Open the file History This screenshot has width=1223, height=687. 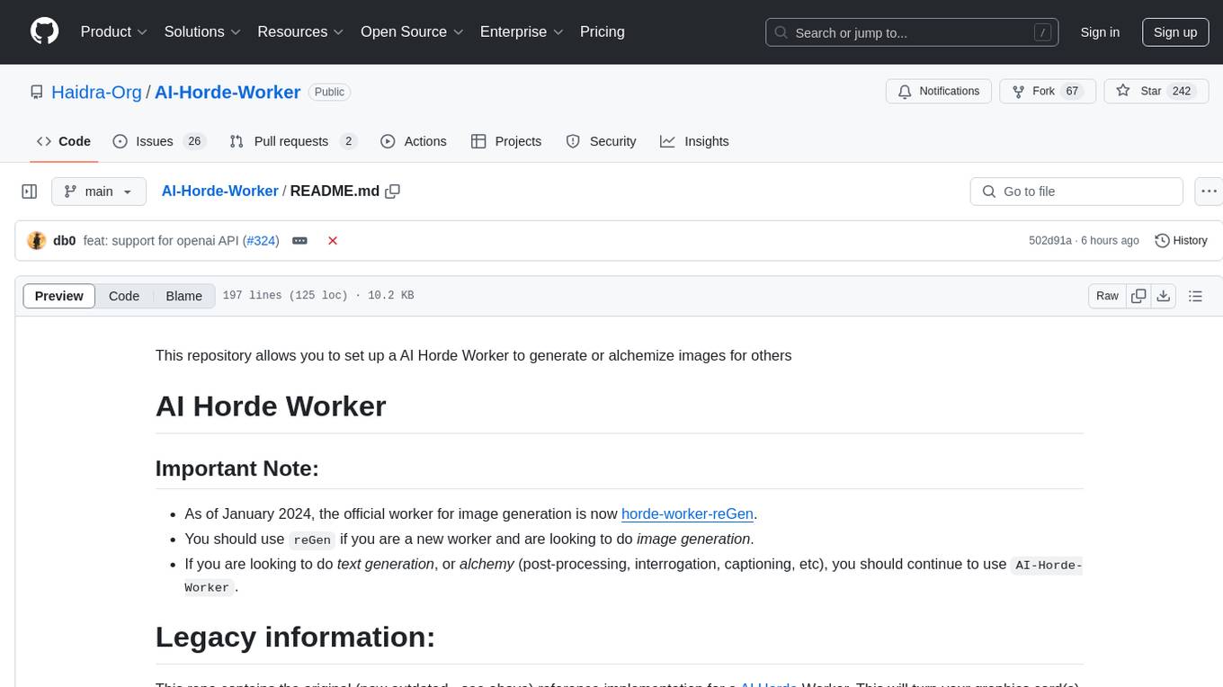coord(1181,241)
